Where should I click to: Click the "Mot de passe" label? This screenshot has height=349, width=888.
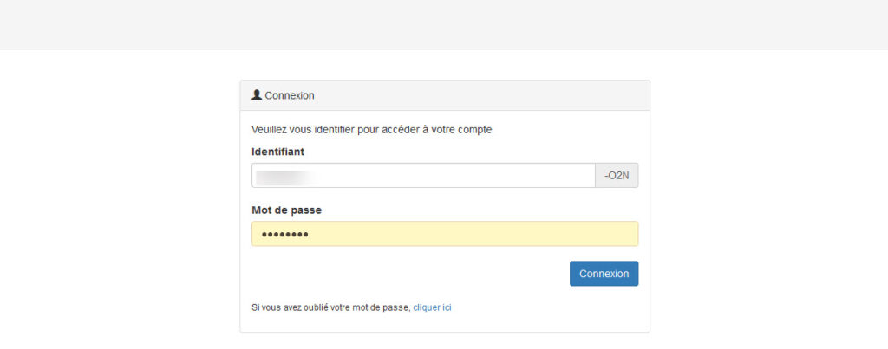click(x=286, y=210)
